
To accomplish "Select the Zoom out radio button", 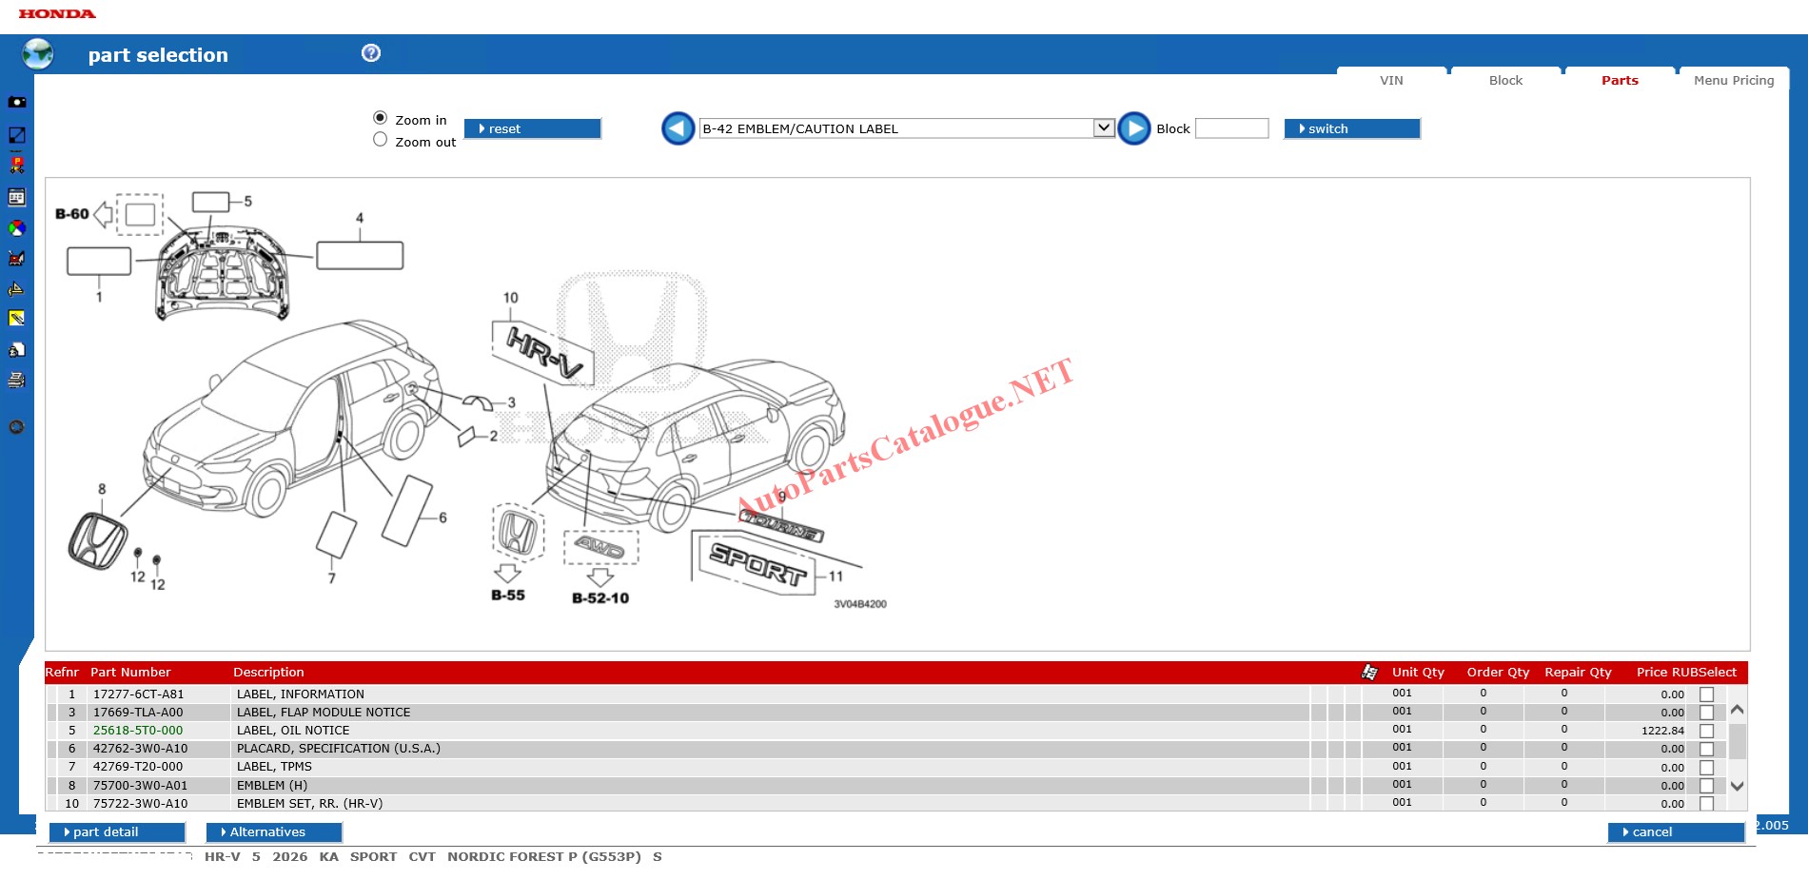I will 381,140.
